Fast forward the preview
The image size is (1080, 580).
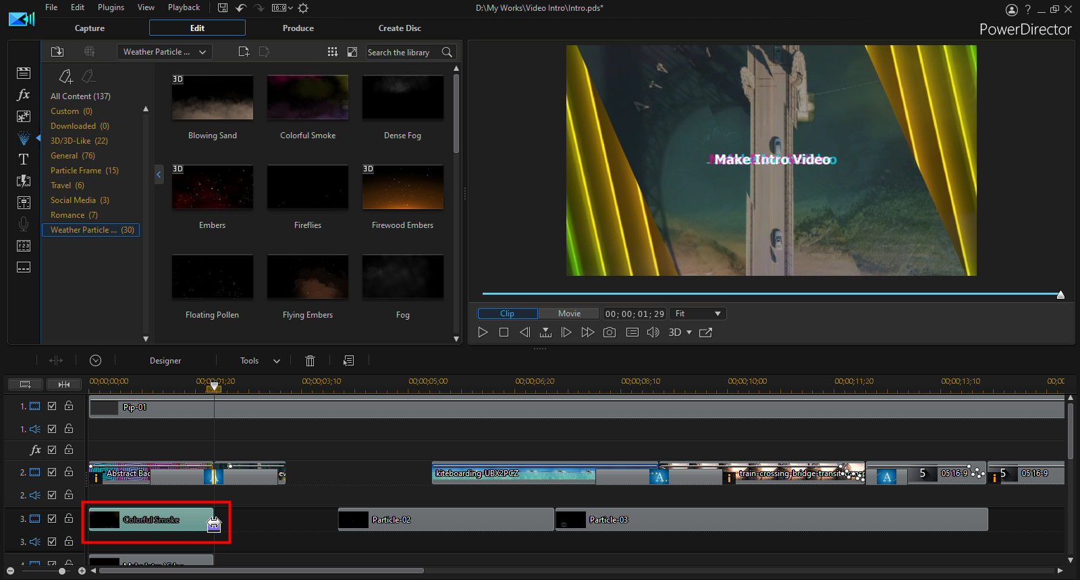click(588, 332)
